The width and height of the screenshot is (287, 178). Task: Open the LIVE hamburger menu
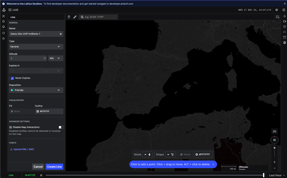coord(10,10)
